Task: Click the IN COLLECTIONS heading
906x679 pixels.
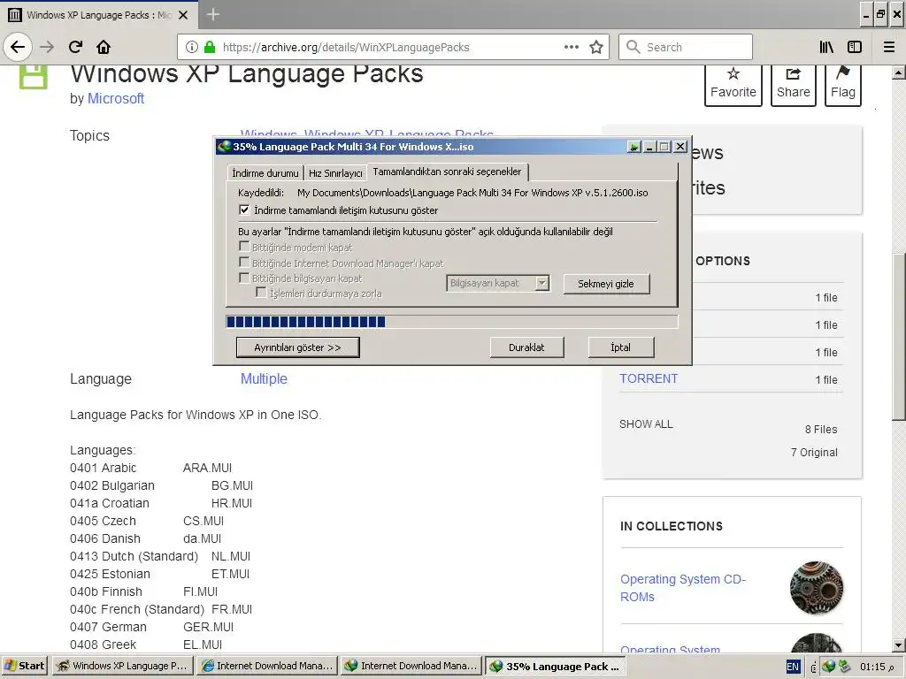Action: [x=672, y=526]
